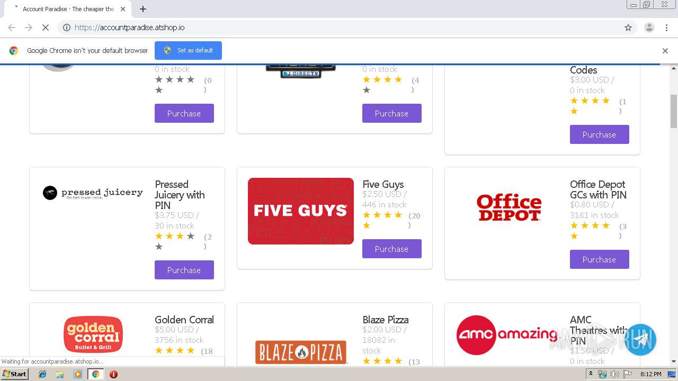Select the 'AMC Theatres with PIN' title
The image size is (678, 381).
point(599,330)
